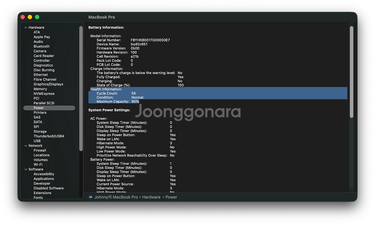
Task: Click the sidebar vertical scrollbar
Action: click(81, 88)
